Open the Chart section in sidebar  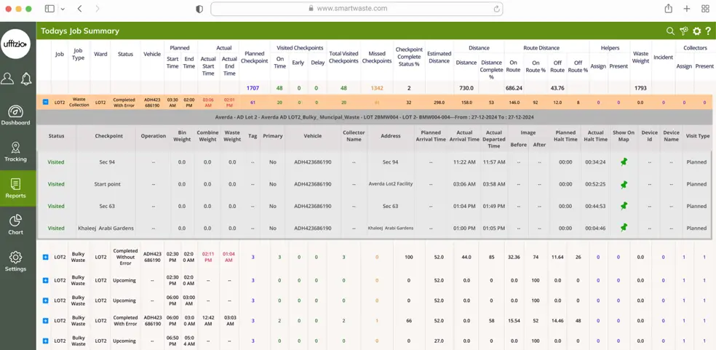point(15,225)
